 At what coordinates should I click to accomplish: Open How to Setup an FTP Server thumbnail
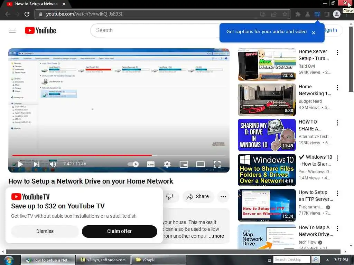[x=267, y=205]
